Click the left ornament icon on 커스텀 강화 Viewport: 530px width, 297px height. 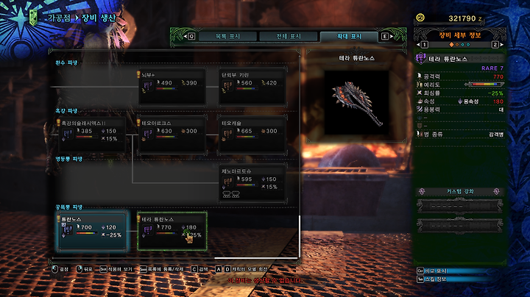(422, 191)
